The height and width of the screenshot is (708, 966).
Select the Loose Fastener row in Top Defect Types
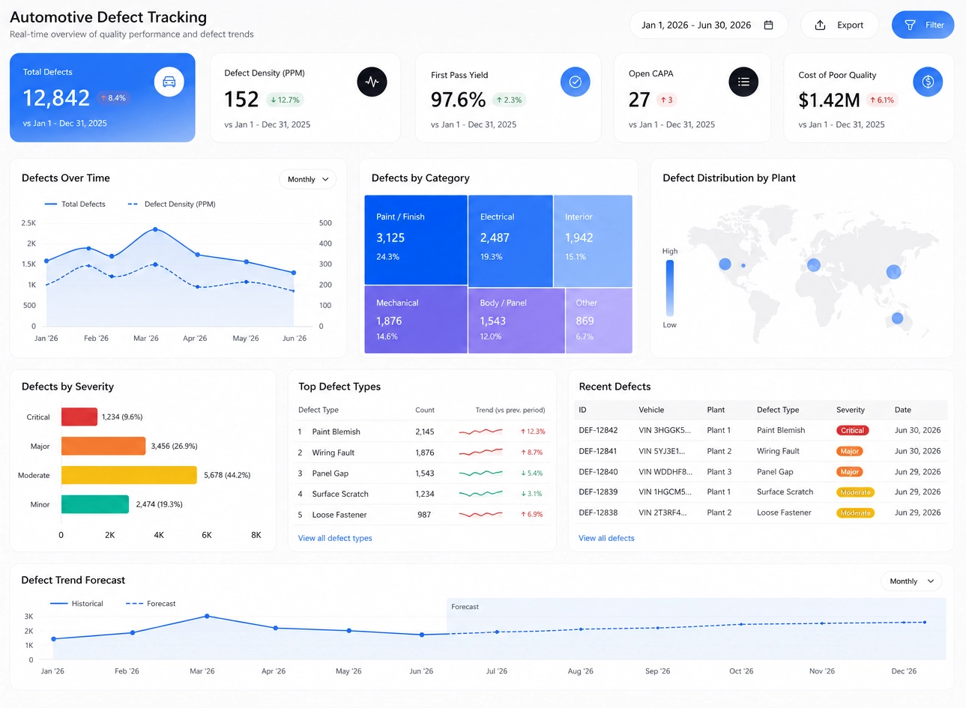point(422,515)
